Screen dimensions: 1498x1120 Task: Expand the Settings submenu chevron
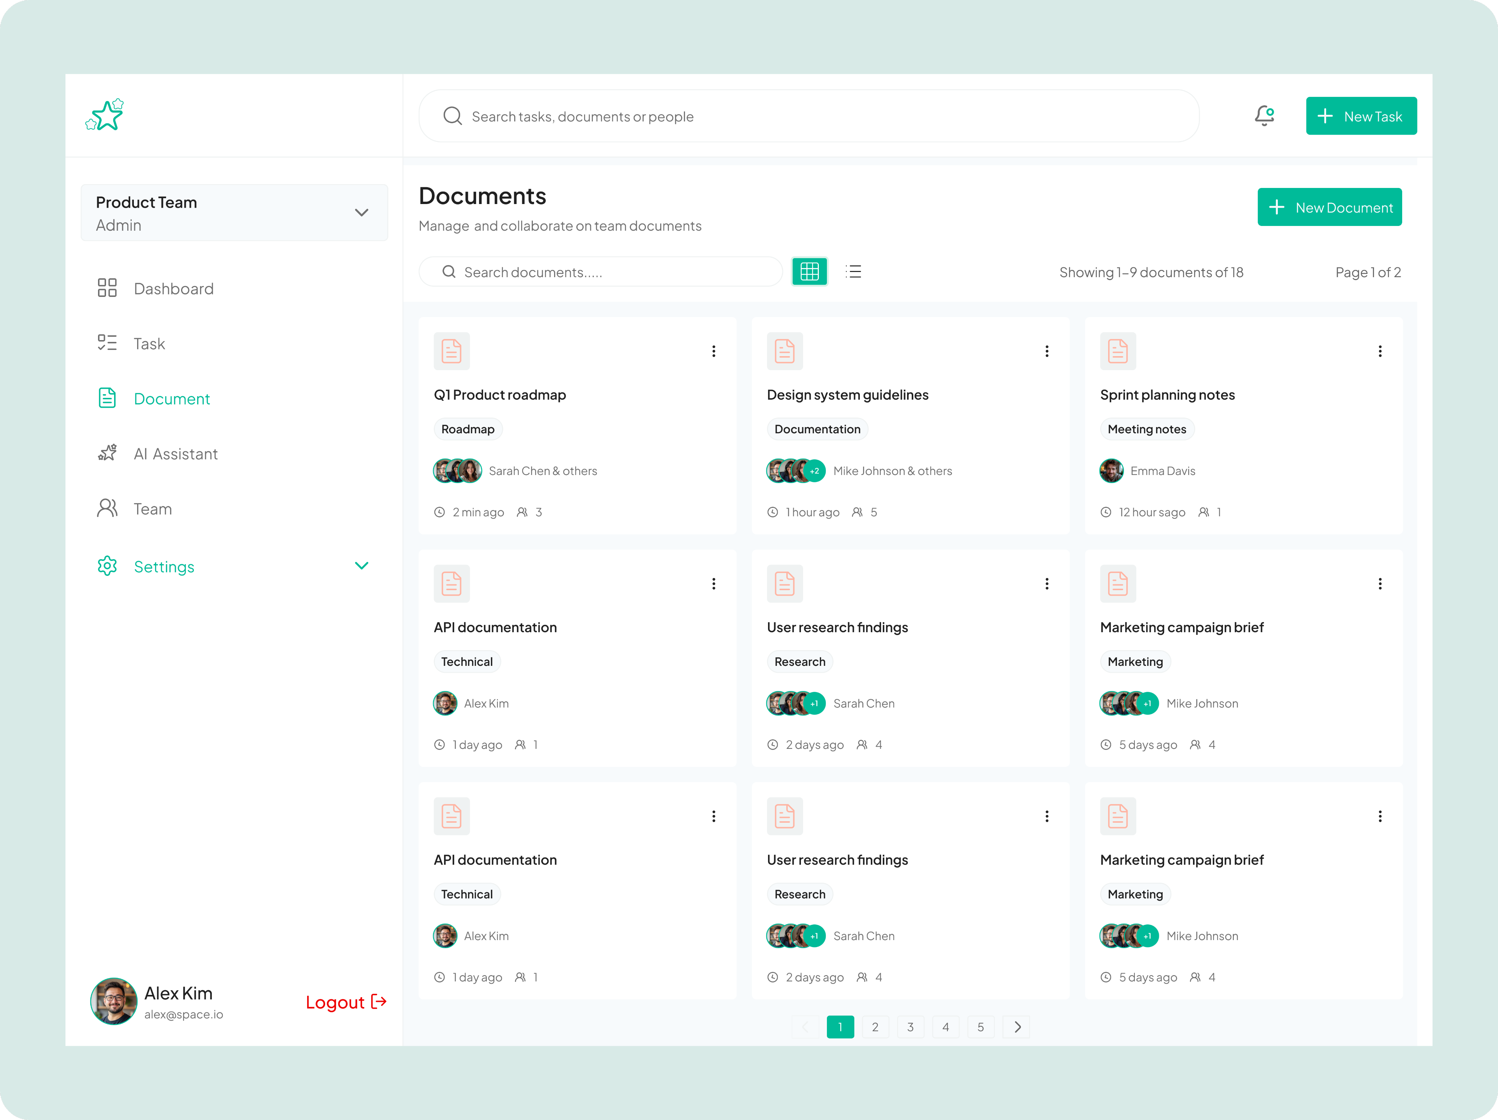point(362,565)
